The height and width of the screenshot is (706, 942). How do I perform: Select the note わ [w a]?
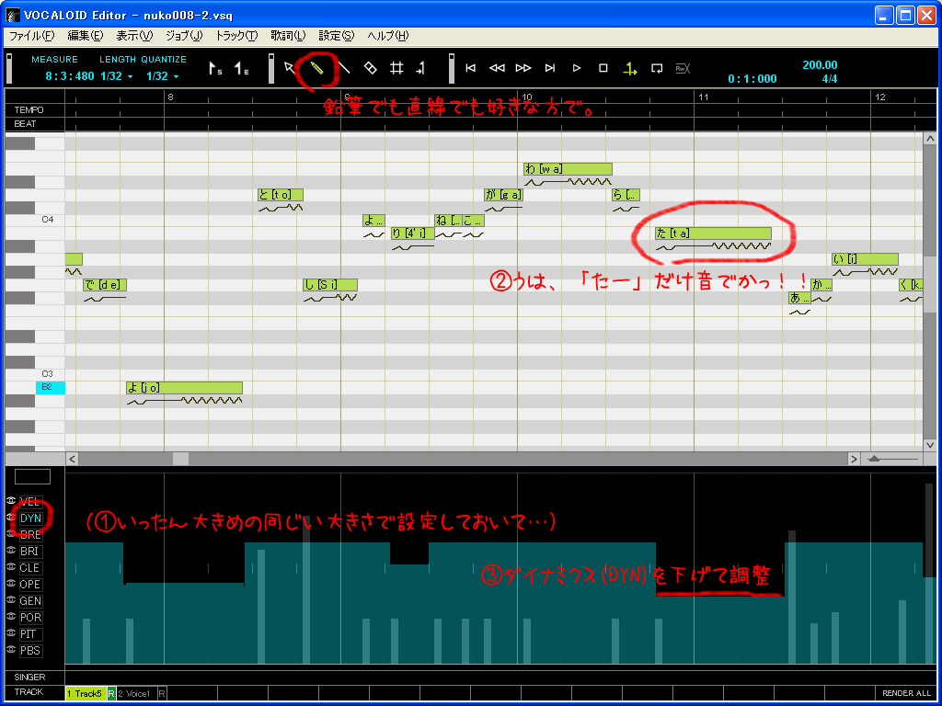pos(568,169)
